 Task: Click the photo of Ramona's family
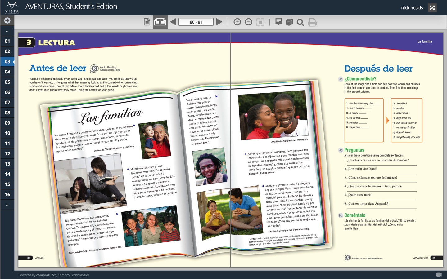pos(151,226)
